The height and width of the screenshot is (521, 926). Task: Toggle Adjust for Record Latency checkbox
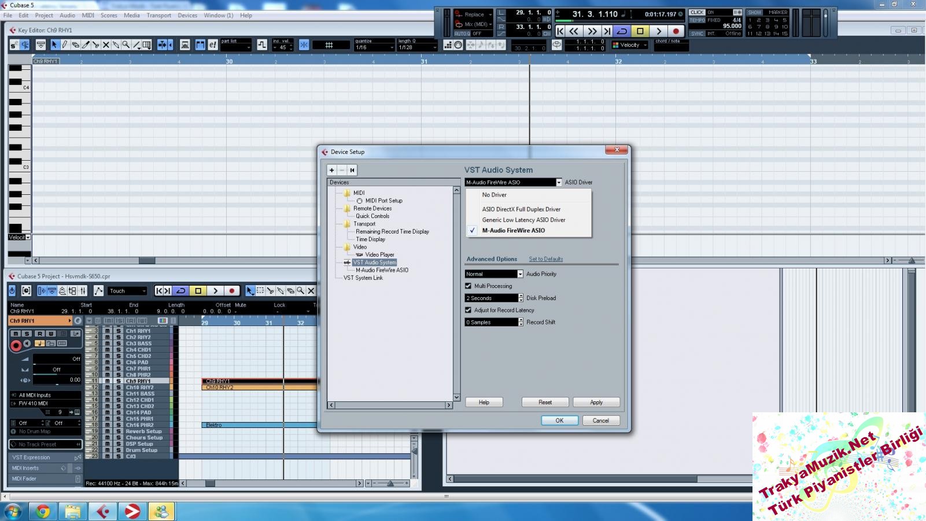[x=468, y=311]
